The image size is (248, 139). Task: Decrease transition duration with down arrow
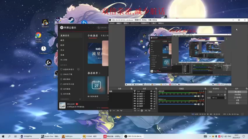(x=225, y=99)
